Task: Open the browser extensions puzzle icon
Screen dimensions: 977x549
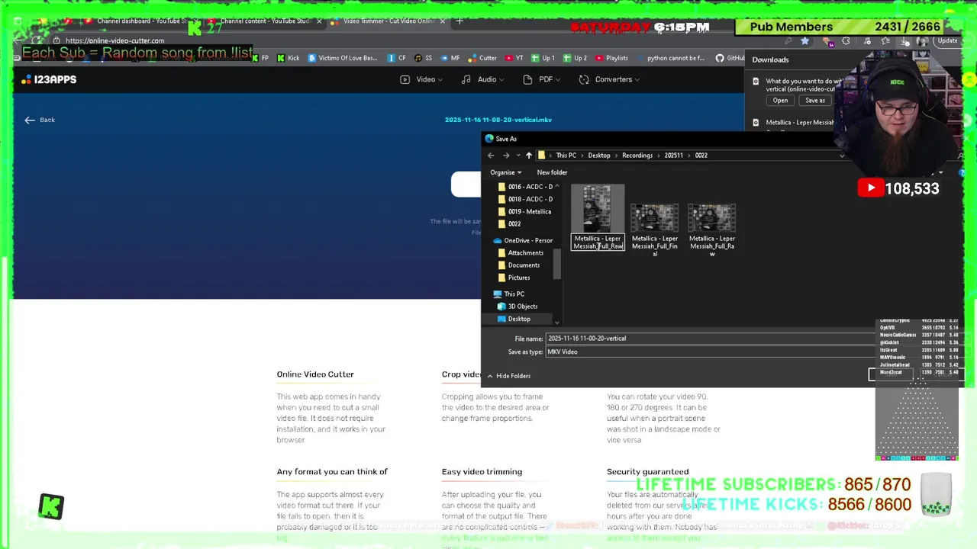Action: (x=846, y=41)
